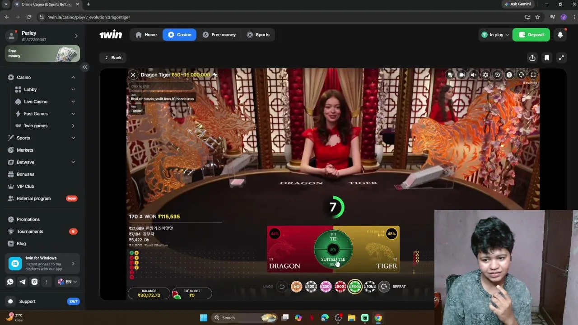Share the game using the share icon
The image size is (578, 325).
click(x=532, y=58)
